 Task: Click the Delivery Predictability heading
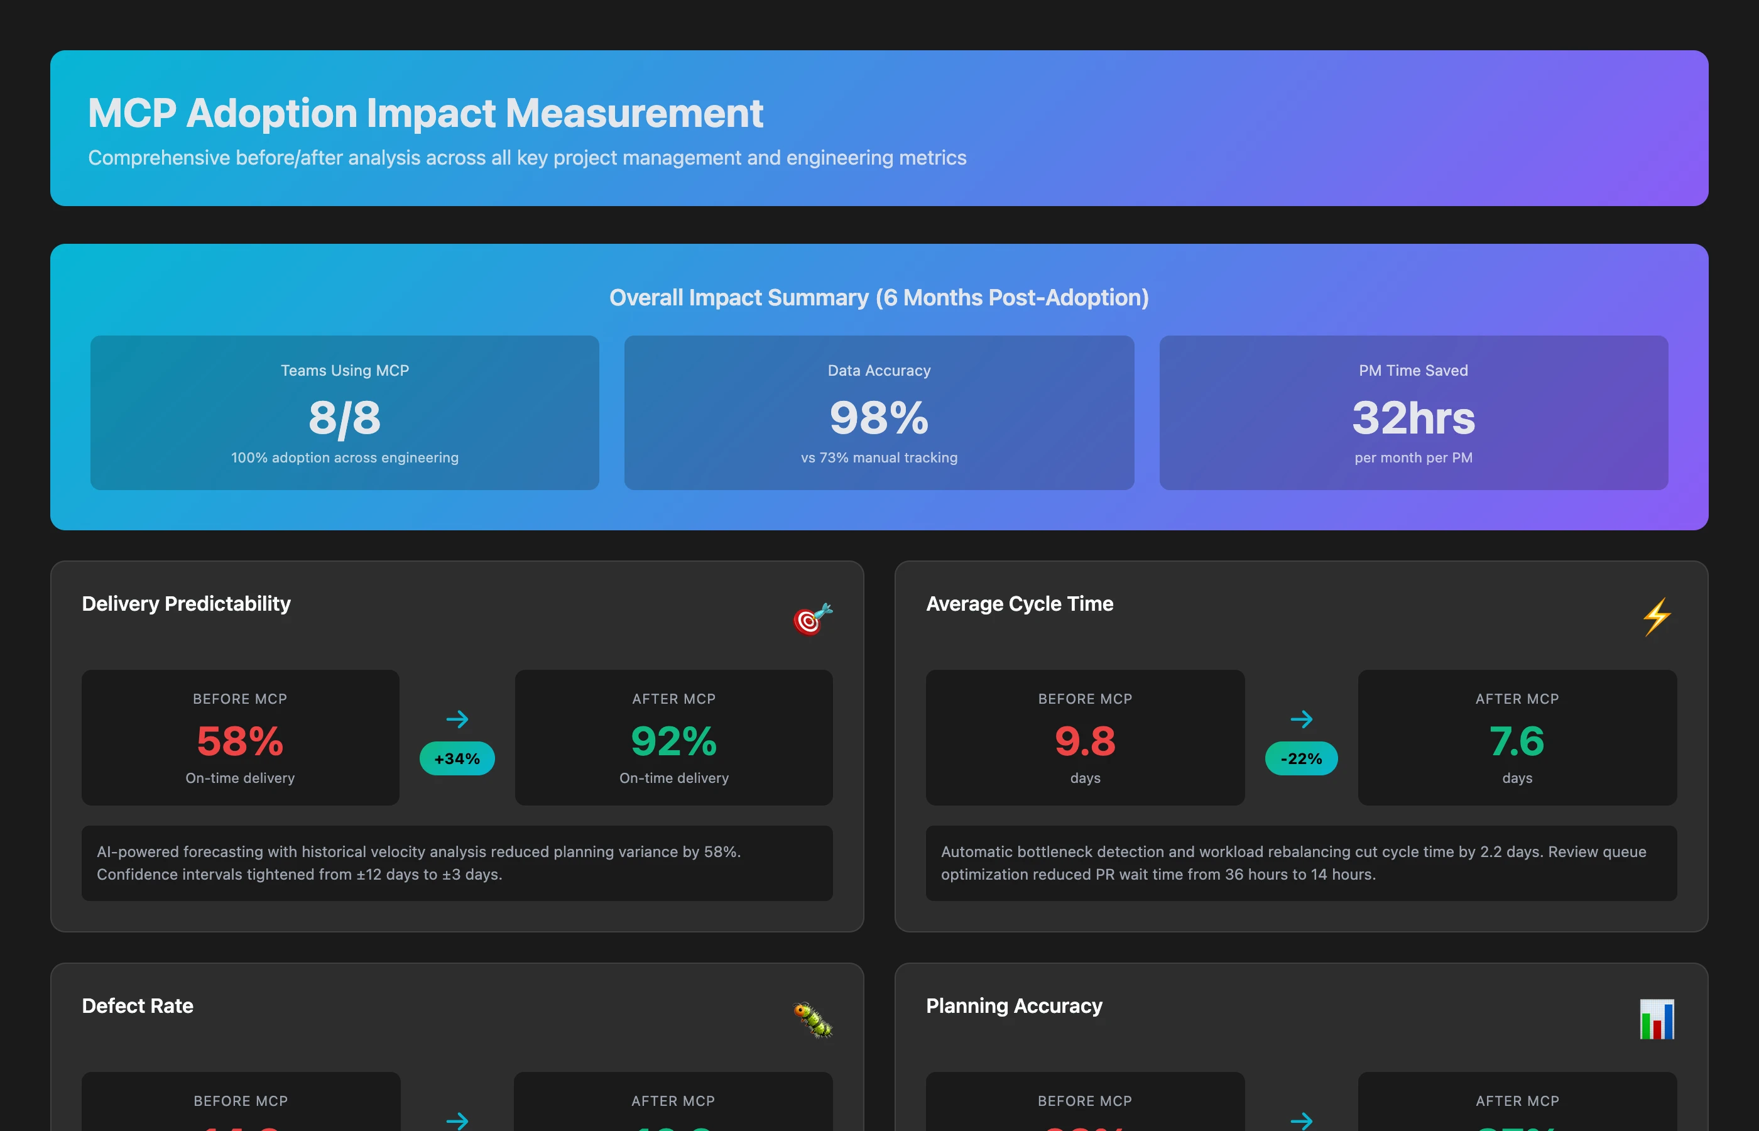pyautogui.click(x=187, y=604)
